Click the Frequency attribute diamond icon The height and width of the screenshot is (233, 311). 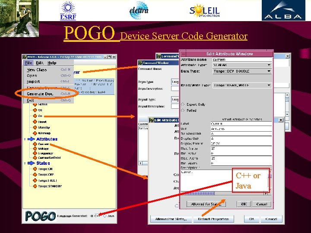pos(35,153)
